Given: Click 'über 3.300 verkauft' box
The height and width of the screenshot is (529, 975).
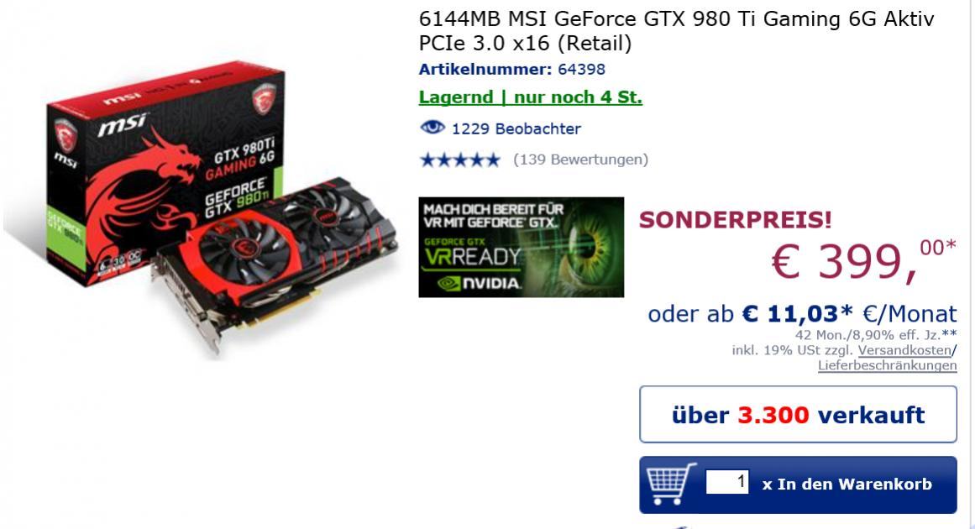Looking at the screenshot, I should pyautogui.click(x=798, y=415).
